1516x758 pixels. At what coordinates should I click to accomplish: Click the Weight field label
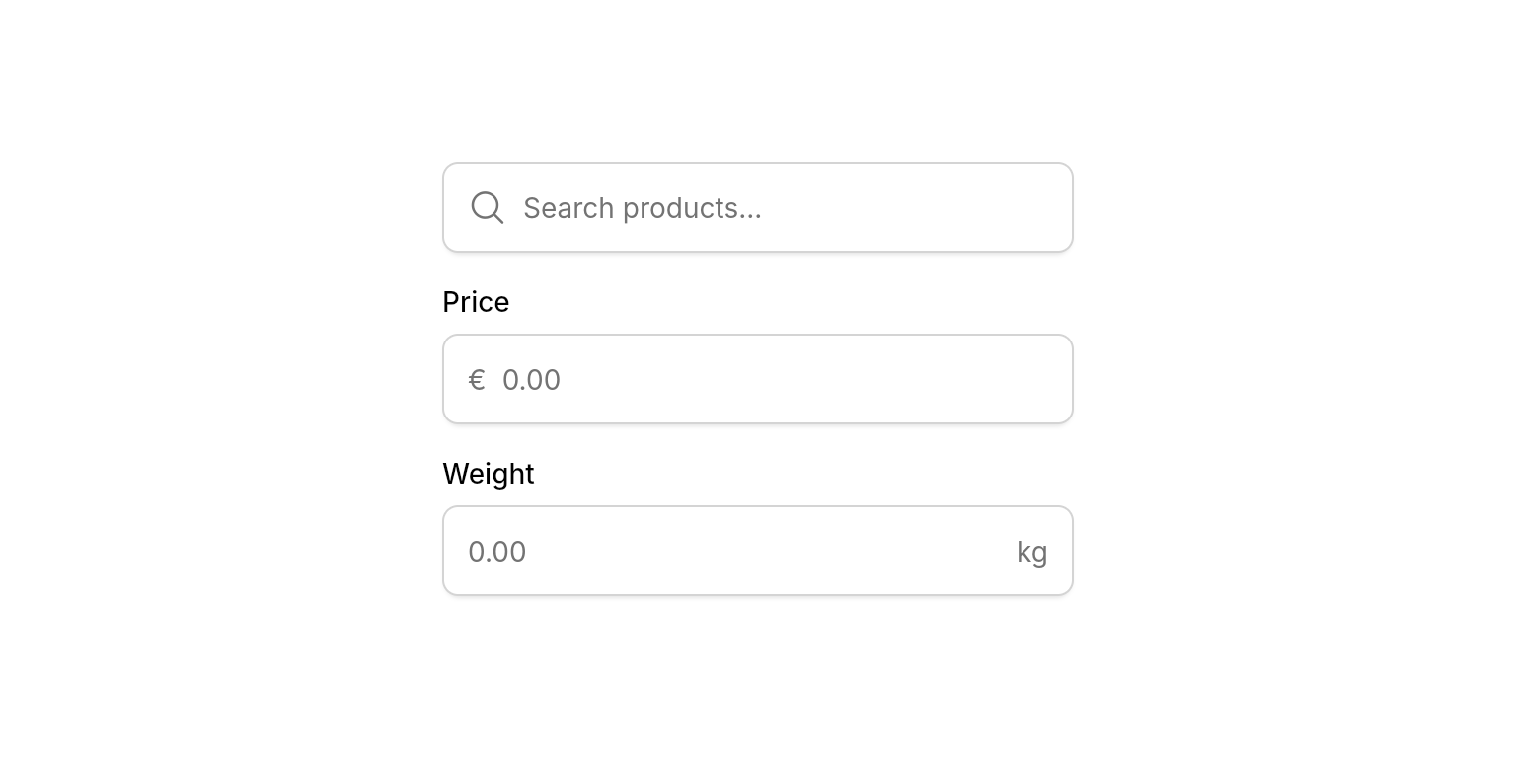[x=489, y=474]
